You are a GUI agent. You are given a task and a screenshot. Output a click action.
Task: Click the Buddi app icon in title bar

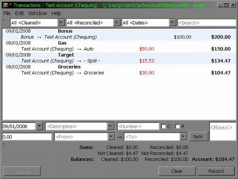tap(5, 5)
